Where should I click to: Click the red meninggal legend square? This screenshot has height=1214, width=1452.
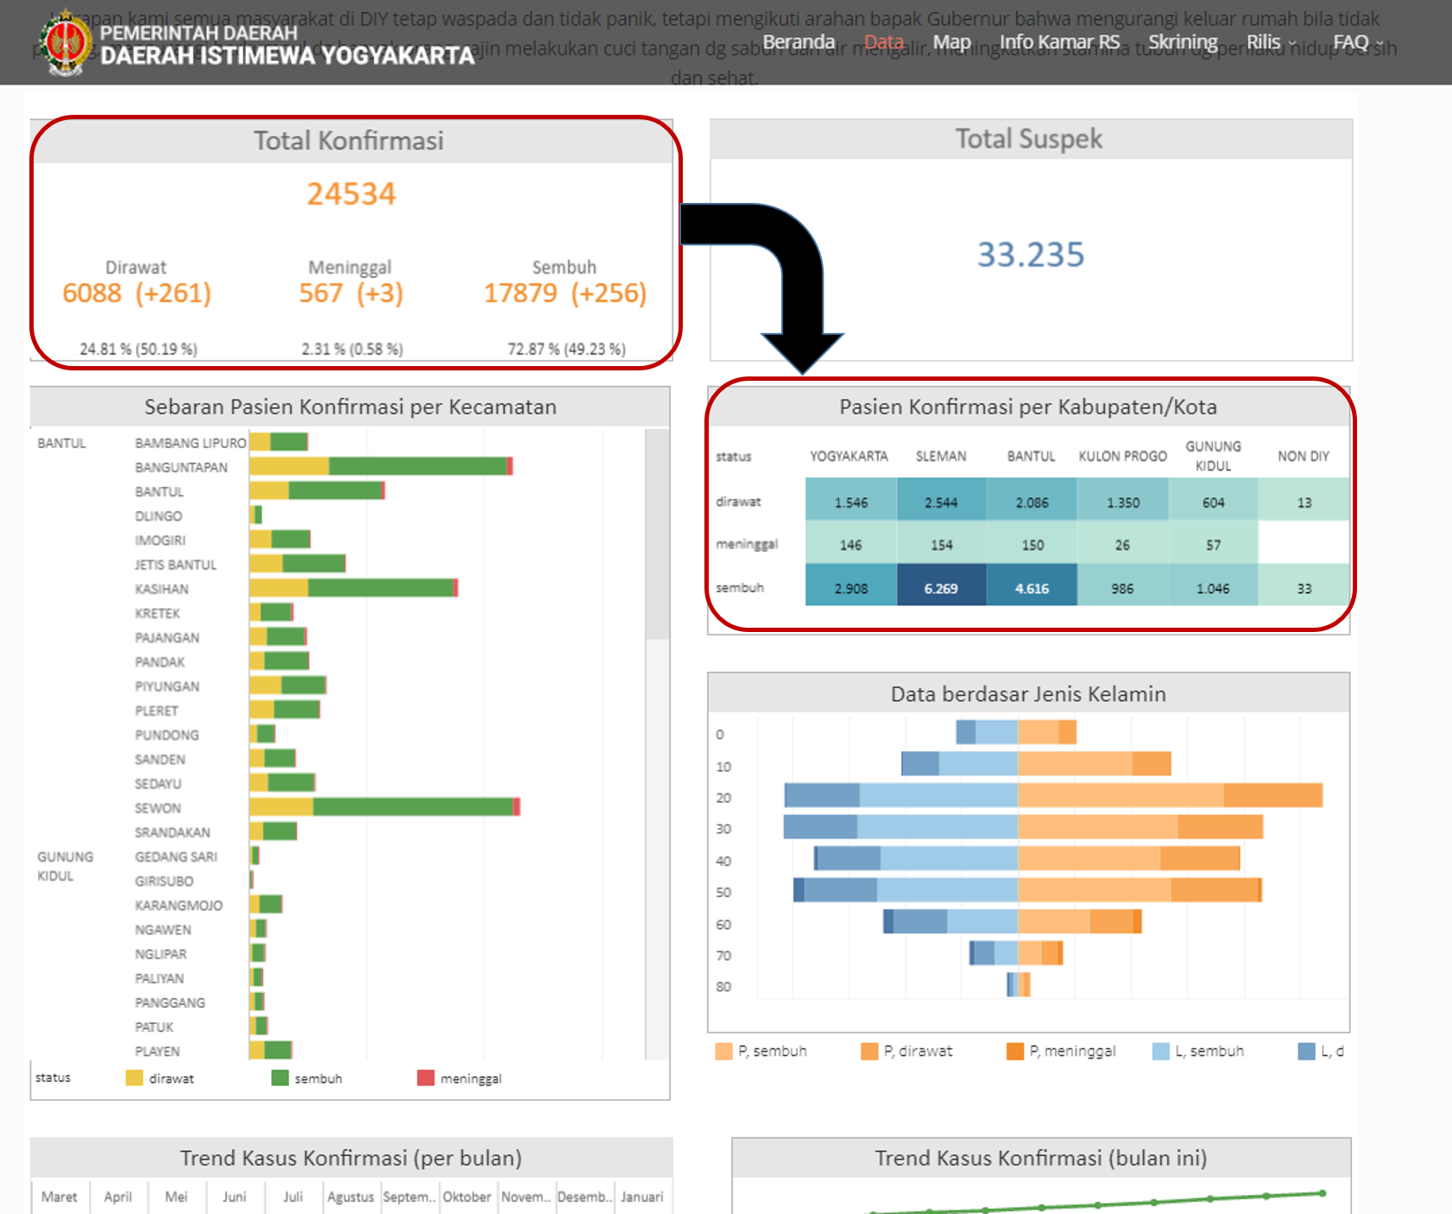pos(426,1078)
